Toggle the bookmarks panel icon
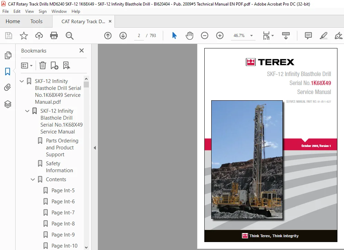 tap(8, 72)
